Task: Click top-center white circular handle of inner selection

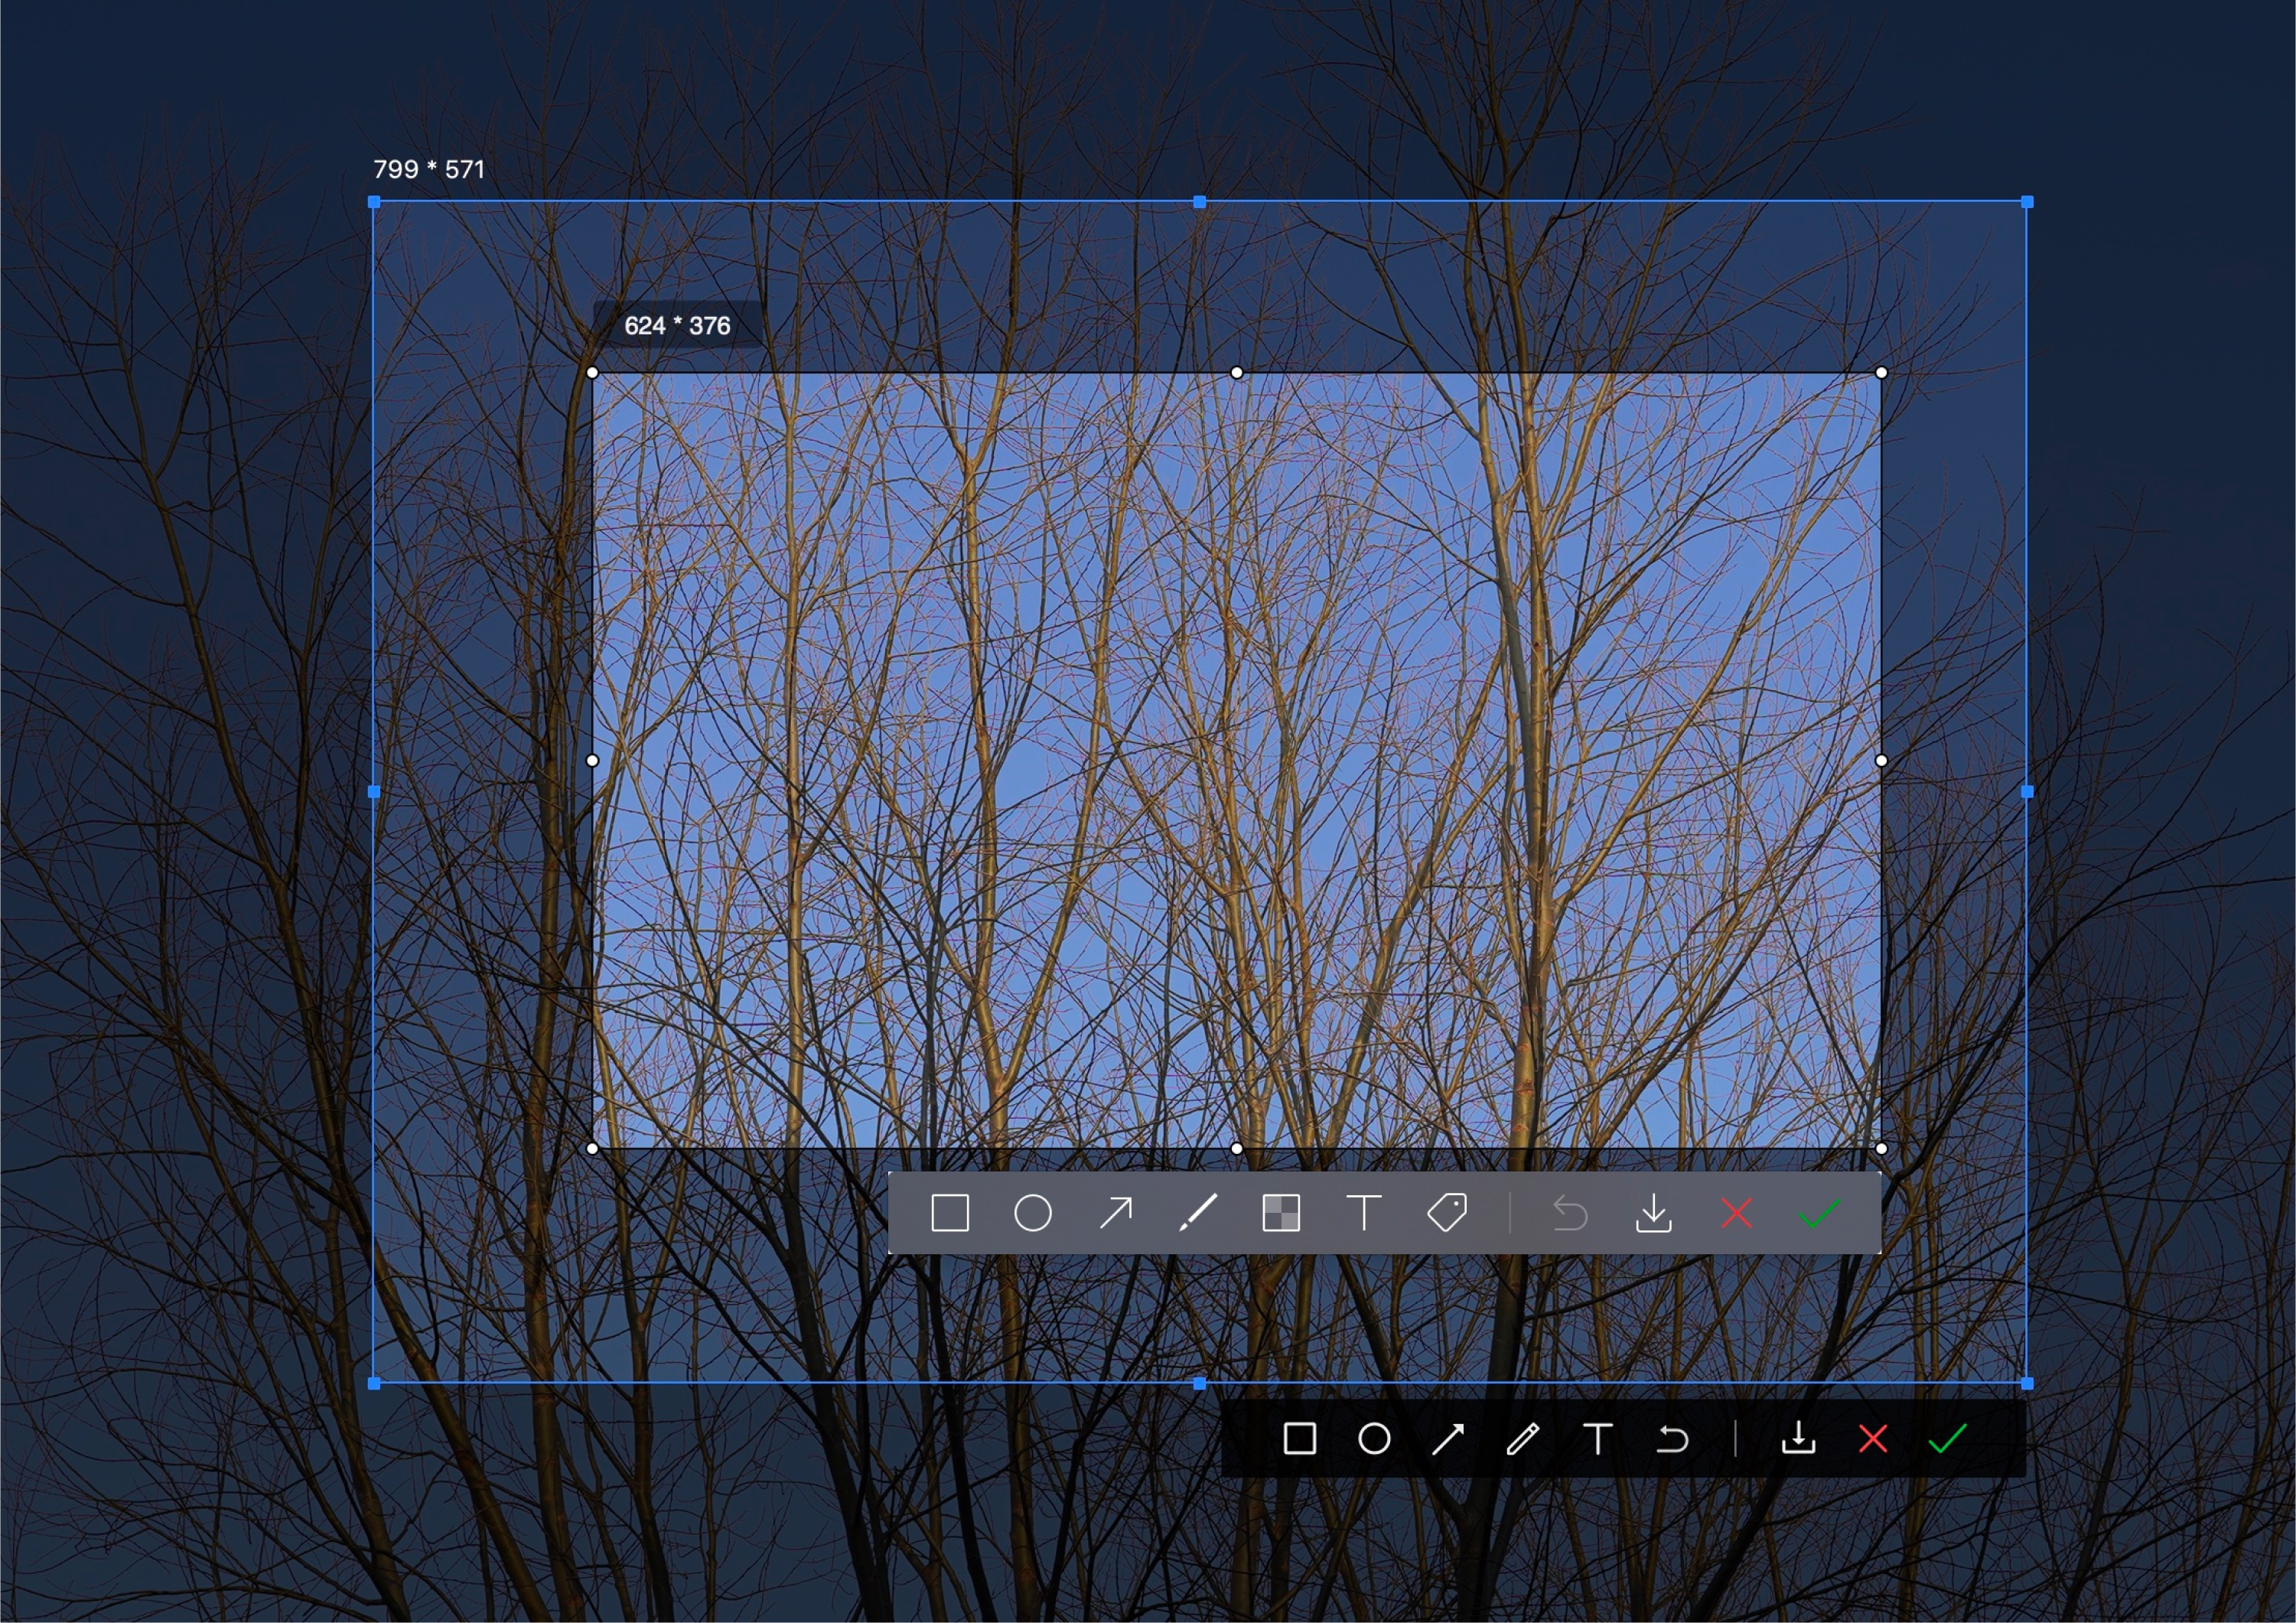Action: pyautogui.click(x=1236, y=373)
